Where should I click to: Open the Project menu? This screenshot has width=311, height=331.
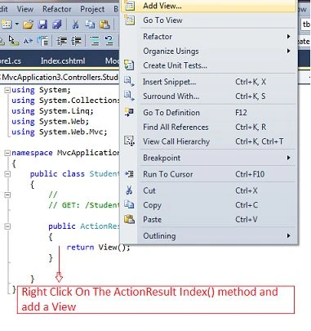click(x=92, y=9)
